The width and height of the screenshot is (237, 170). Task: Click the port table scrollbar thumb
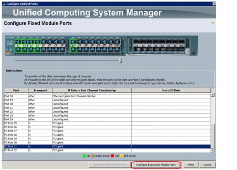(x=213, y=136)
